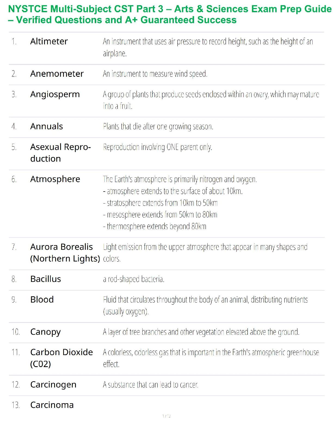Click the Carcinoma term
The width and height of the screenshot is (333, 431).
click(x=52, y=405)
